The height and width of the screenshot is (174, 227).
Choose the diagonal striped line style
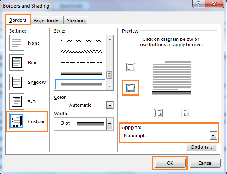tap(81, 63)
